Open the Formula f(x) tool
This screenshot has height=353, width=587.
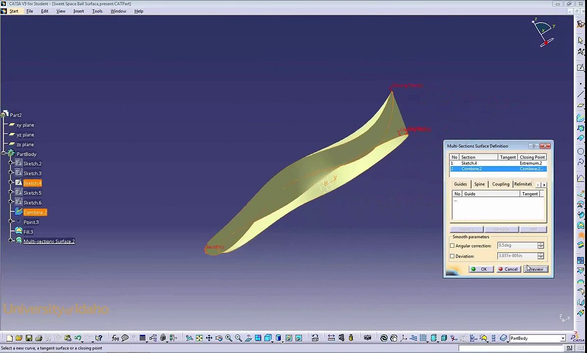pyautogui.click(x=115, y=338)
